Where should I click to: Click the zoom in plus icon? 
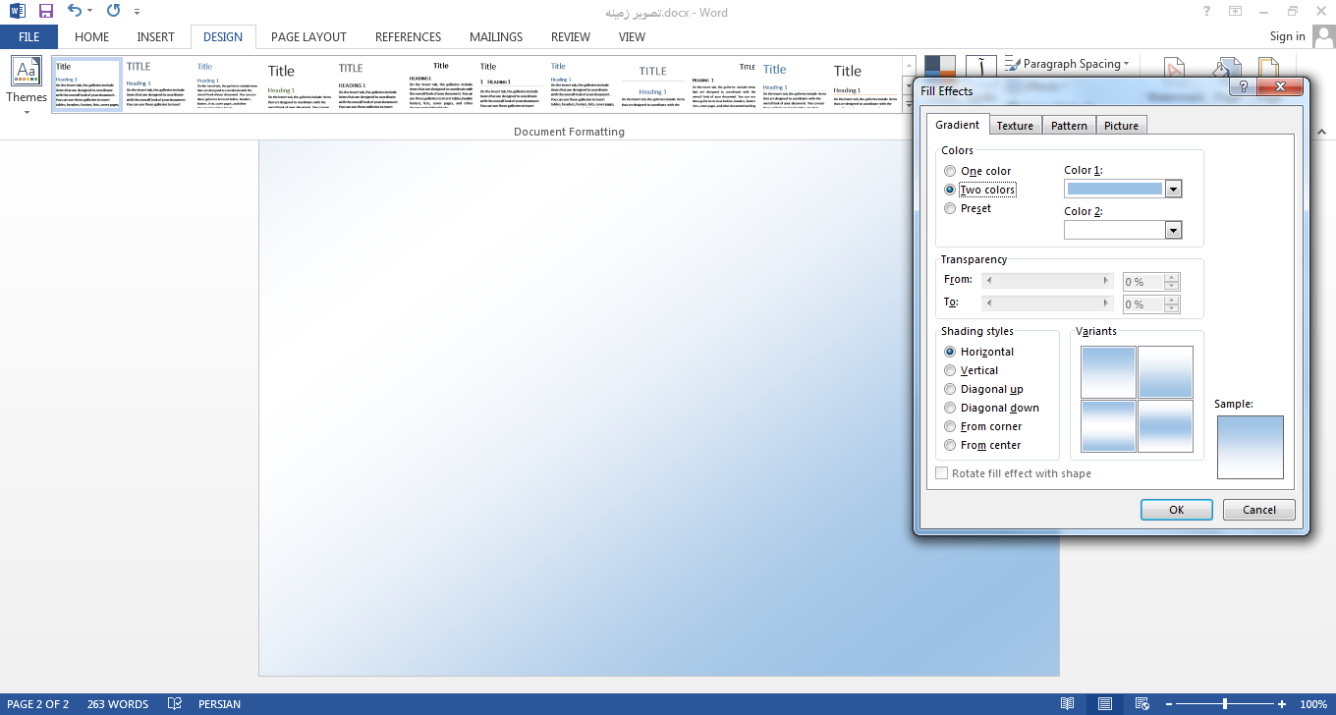(x=1282, y=704)
